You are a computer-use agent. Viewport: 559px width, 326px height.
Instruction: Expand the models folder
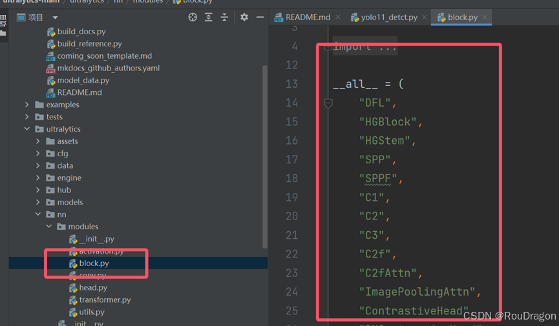(37, 202)
